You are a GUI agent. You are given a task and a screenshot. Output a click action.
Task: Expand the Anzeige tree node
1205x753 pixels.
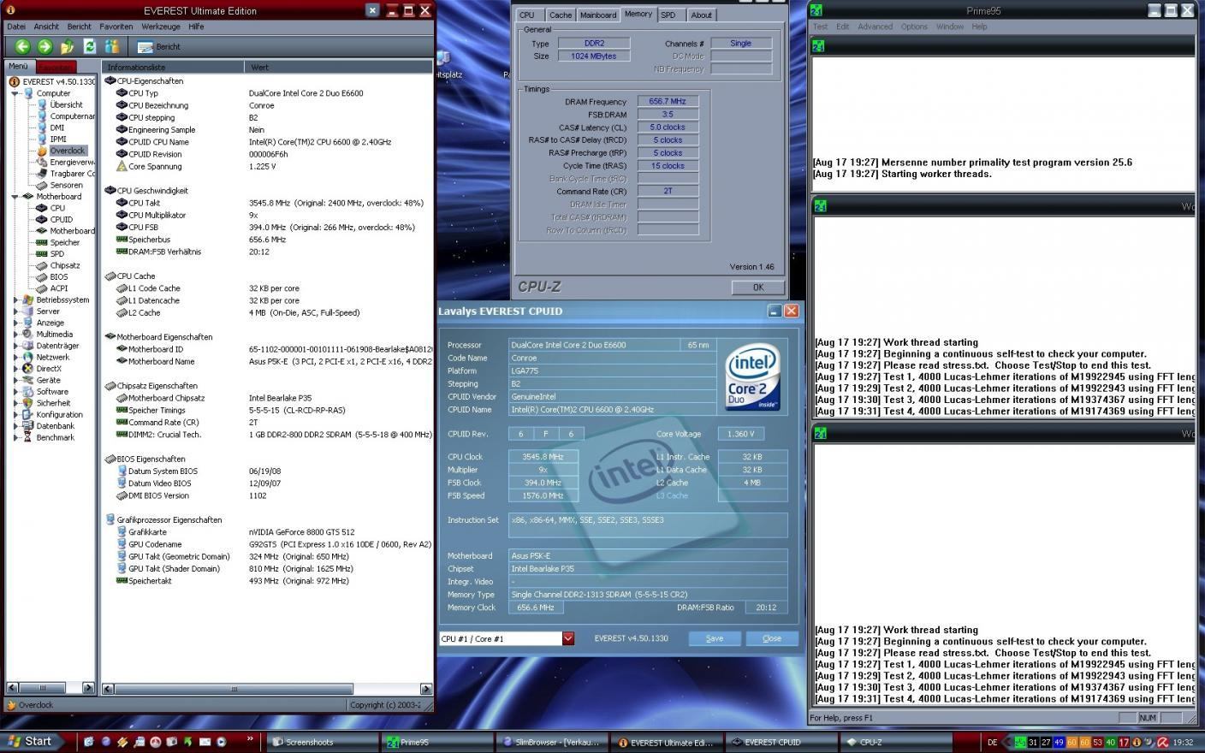pos(15,323)
